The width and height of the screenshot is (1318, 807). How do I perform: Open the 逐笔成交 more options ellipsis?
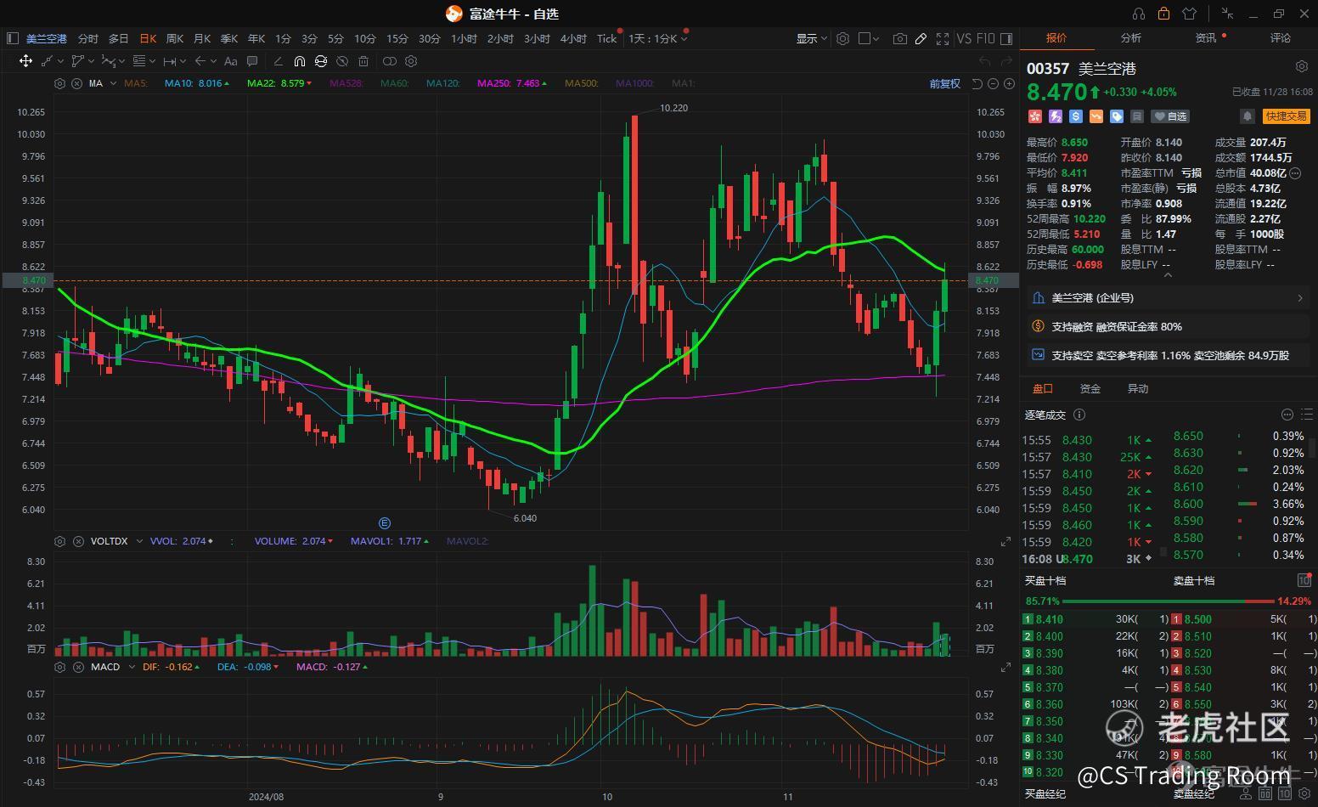point(1287,415)
